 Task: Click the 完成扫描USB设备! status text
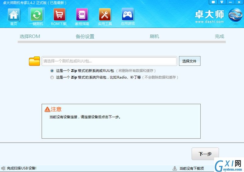(x=22, y=168)
